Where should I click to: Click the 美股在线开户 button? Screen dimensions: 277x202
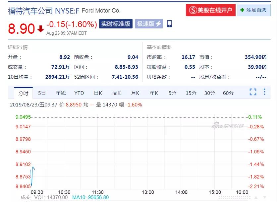[x=211, y=10]
